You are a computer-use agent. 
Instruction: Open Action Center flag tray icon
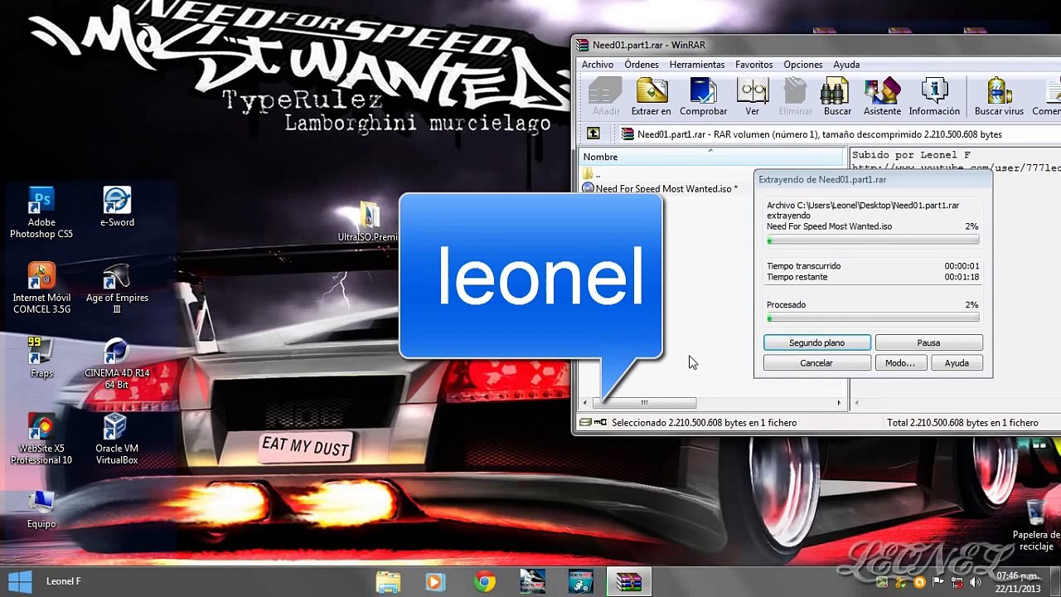click(x=940, y=582)
